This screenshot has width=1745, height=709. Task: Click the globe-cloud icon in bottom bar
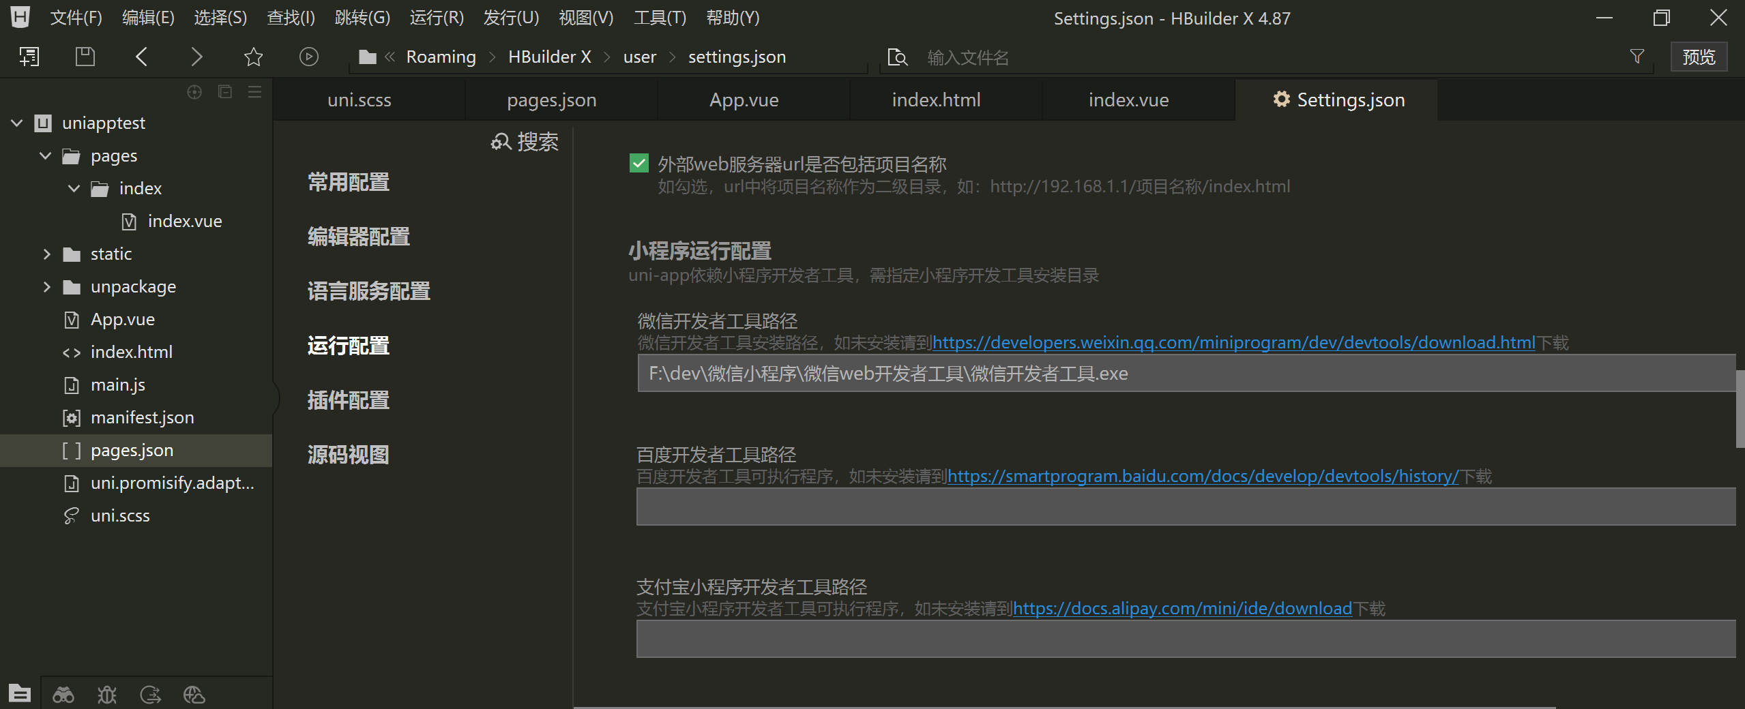193,693
